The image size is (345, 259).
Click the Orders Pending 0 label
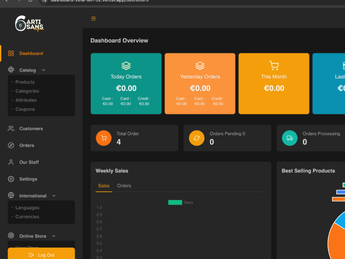coord(227,133)
